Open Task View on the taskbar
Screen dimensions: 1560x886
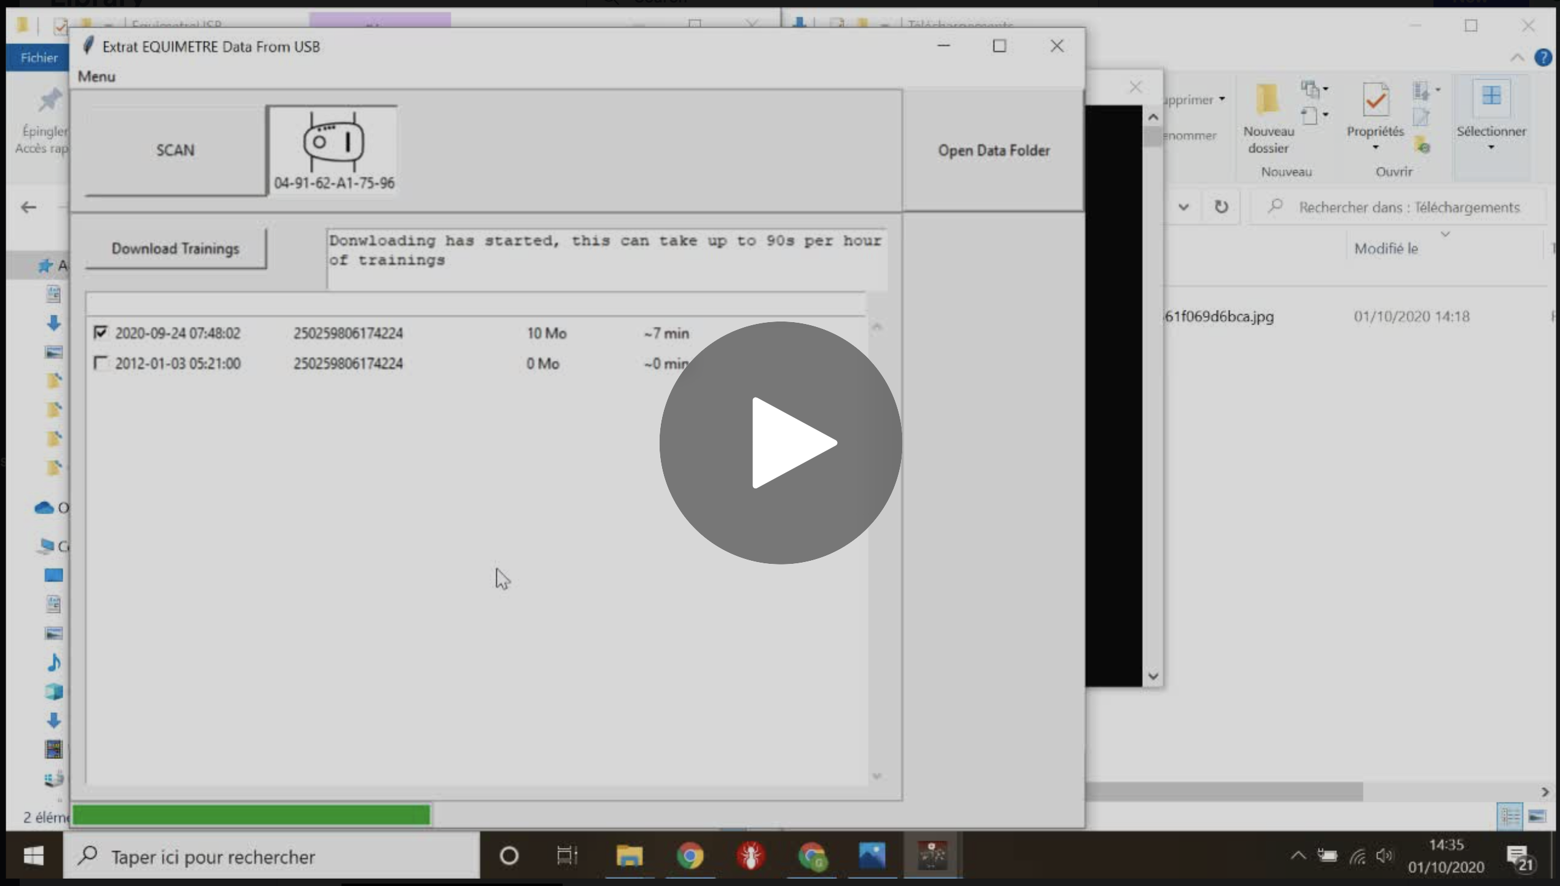(x=567, y=855)
